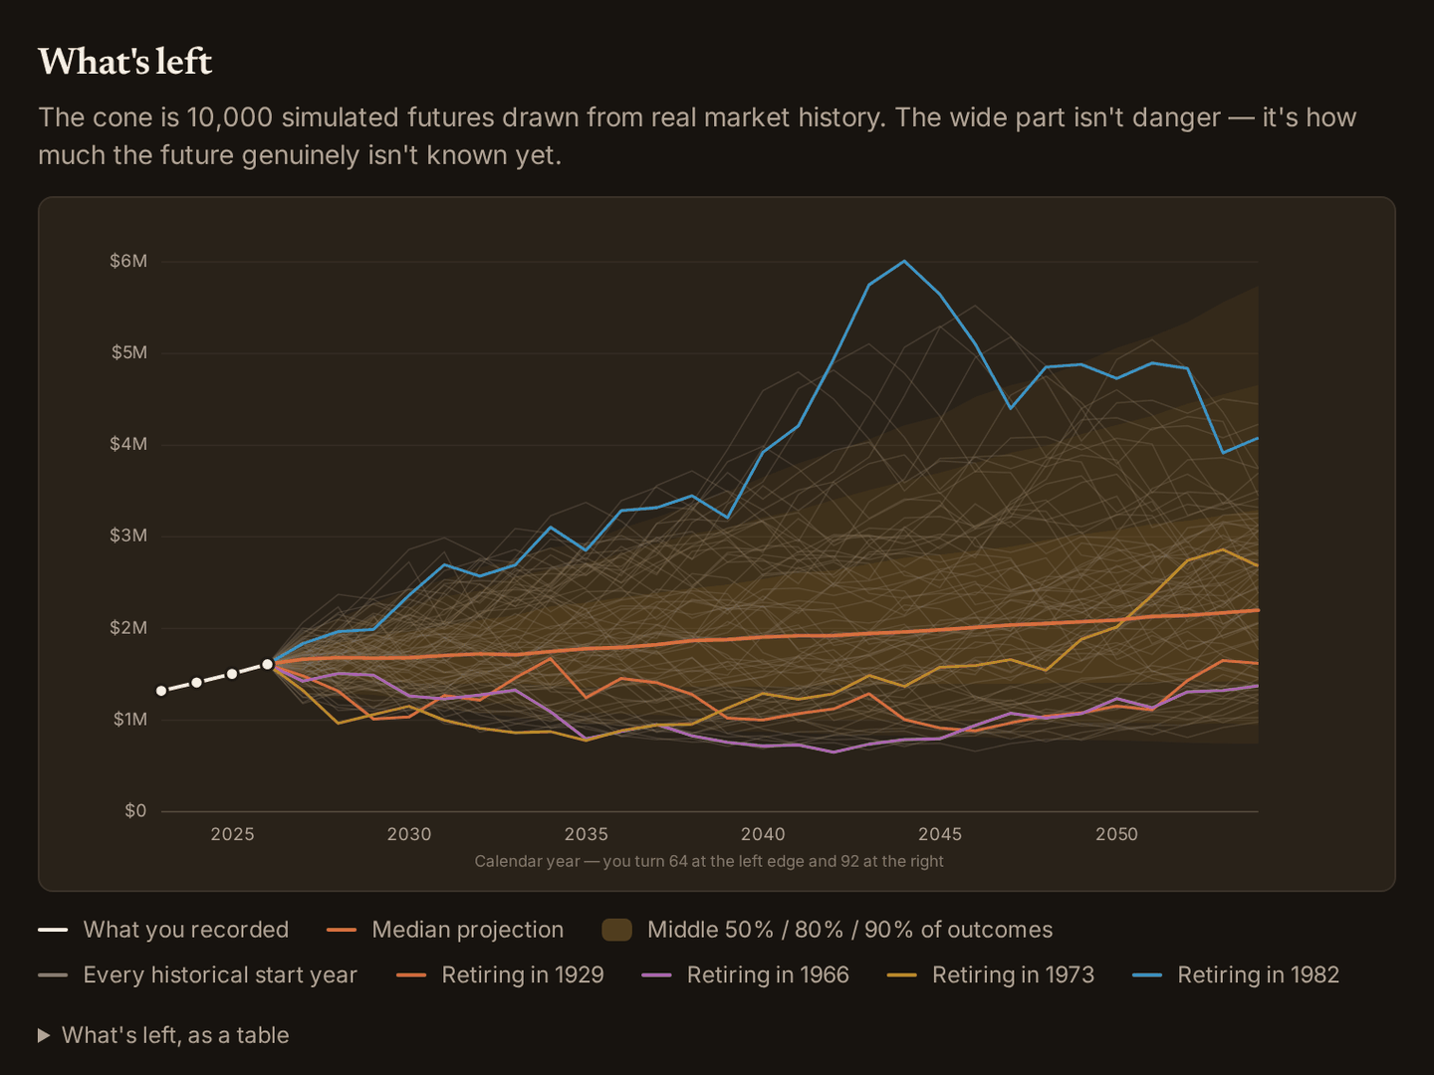Click the brown Middle 50% outcomes legend swatch
Viewport: 1434px width, 1075px height.
(x=617, y=930)
